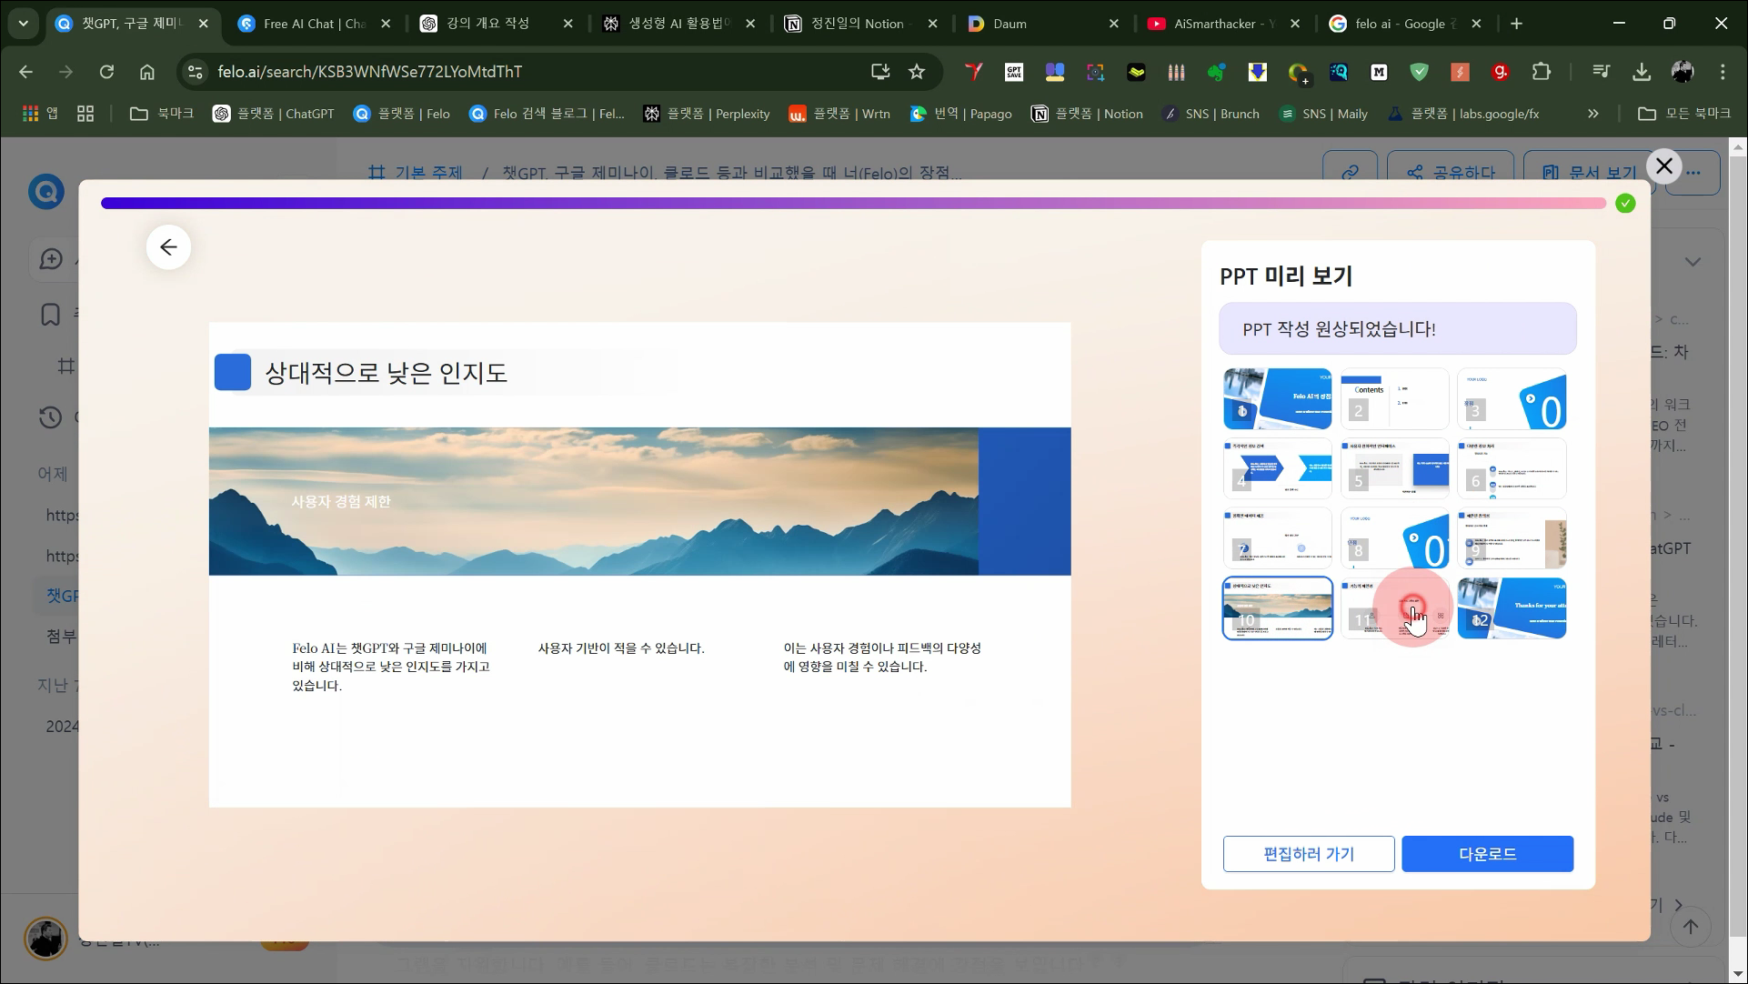This screenshot has height=984, width=1748.
Task: Click the browser downloads icon
Action: [1642, 72]
